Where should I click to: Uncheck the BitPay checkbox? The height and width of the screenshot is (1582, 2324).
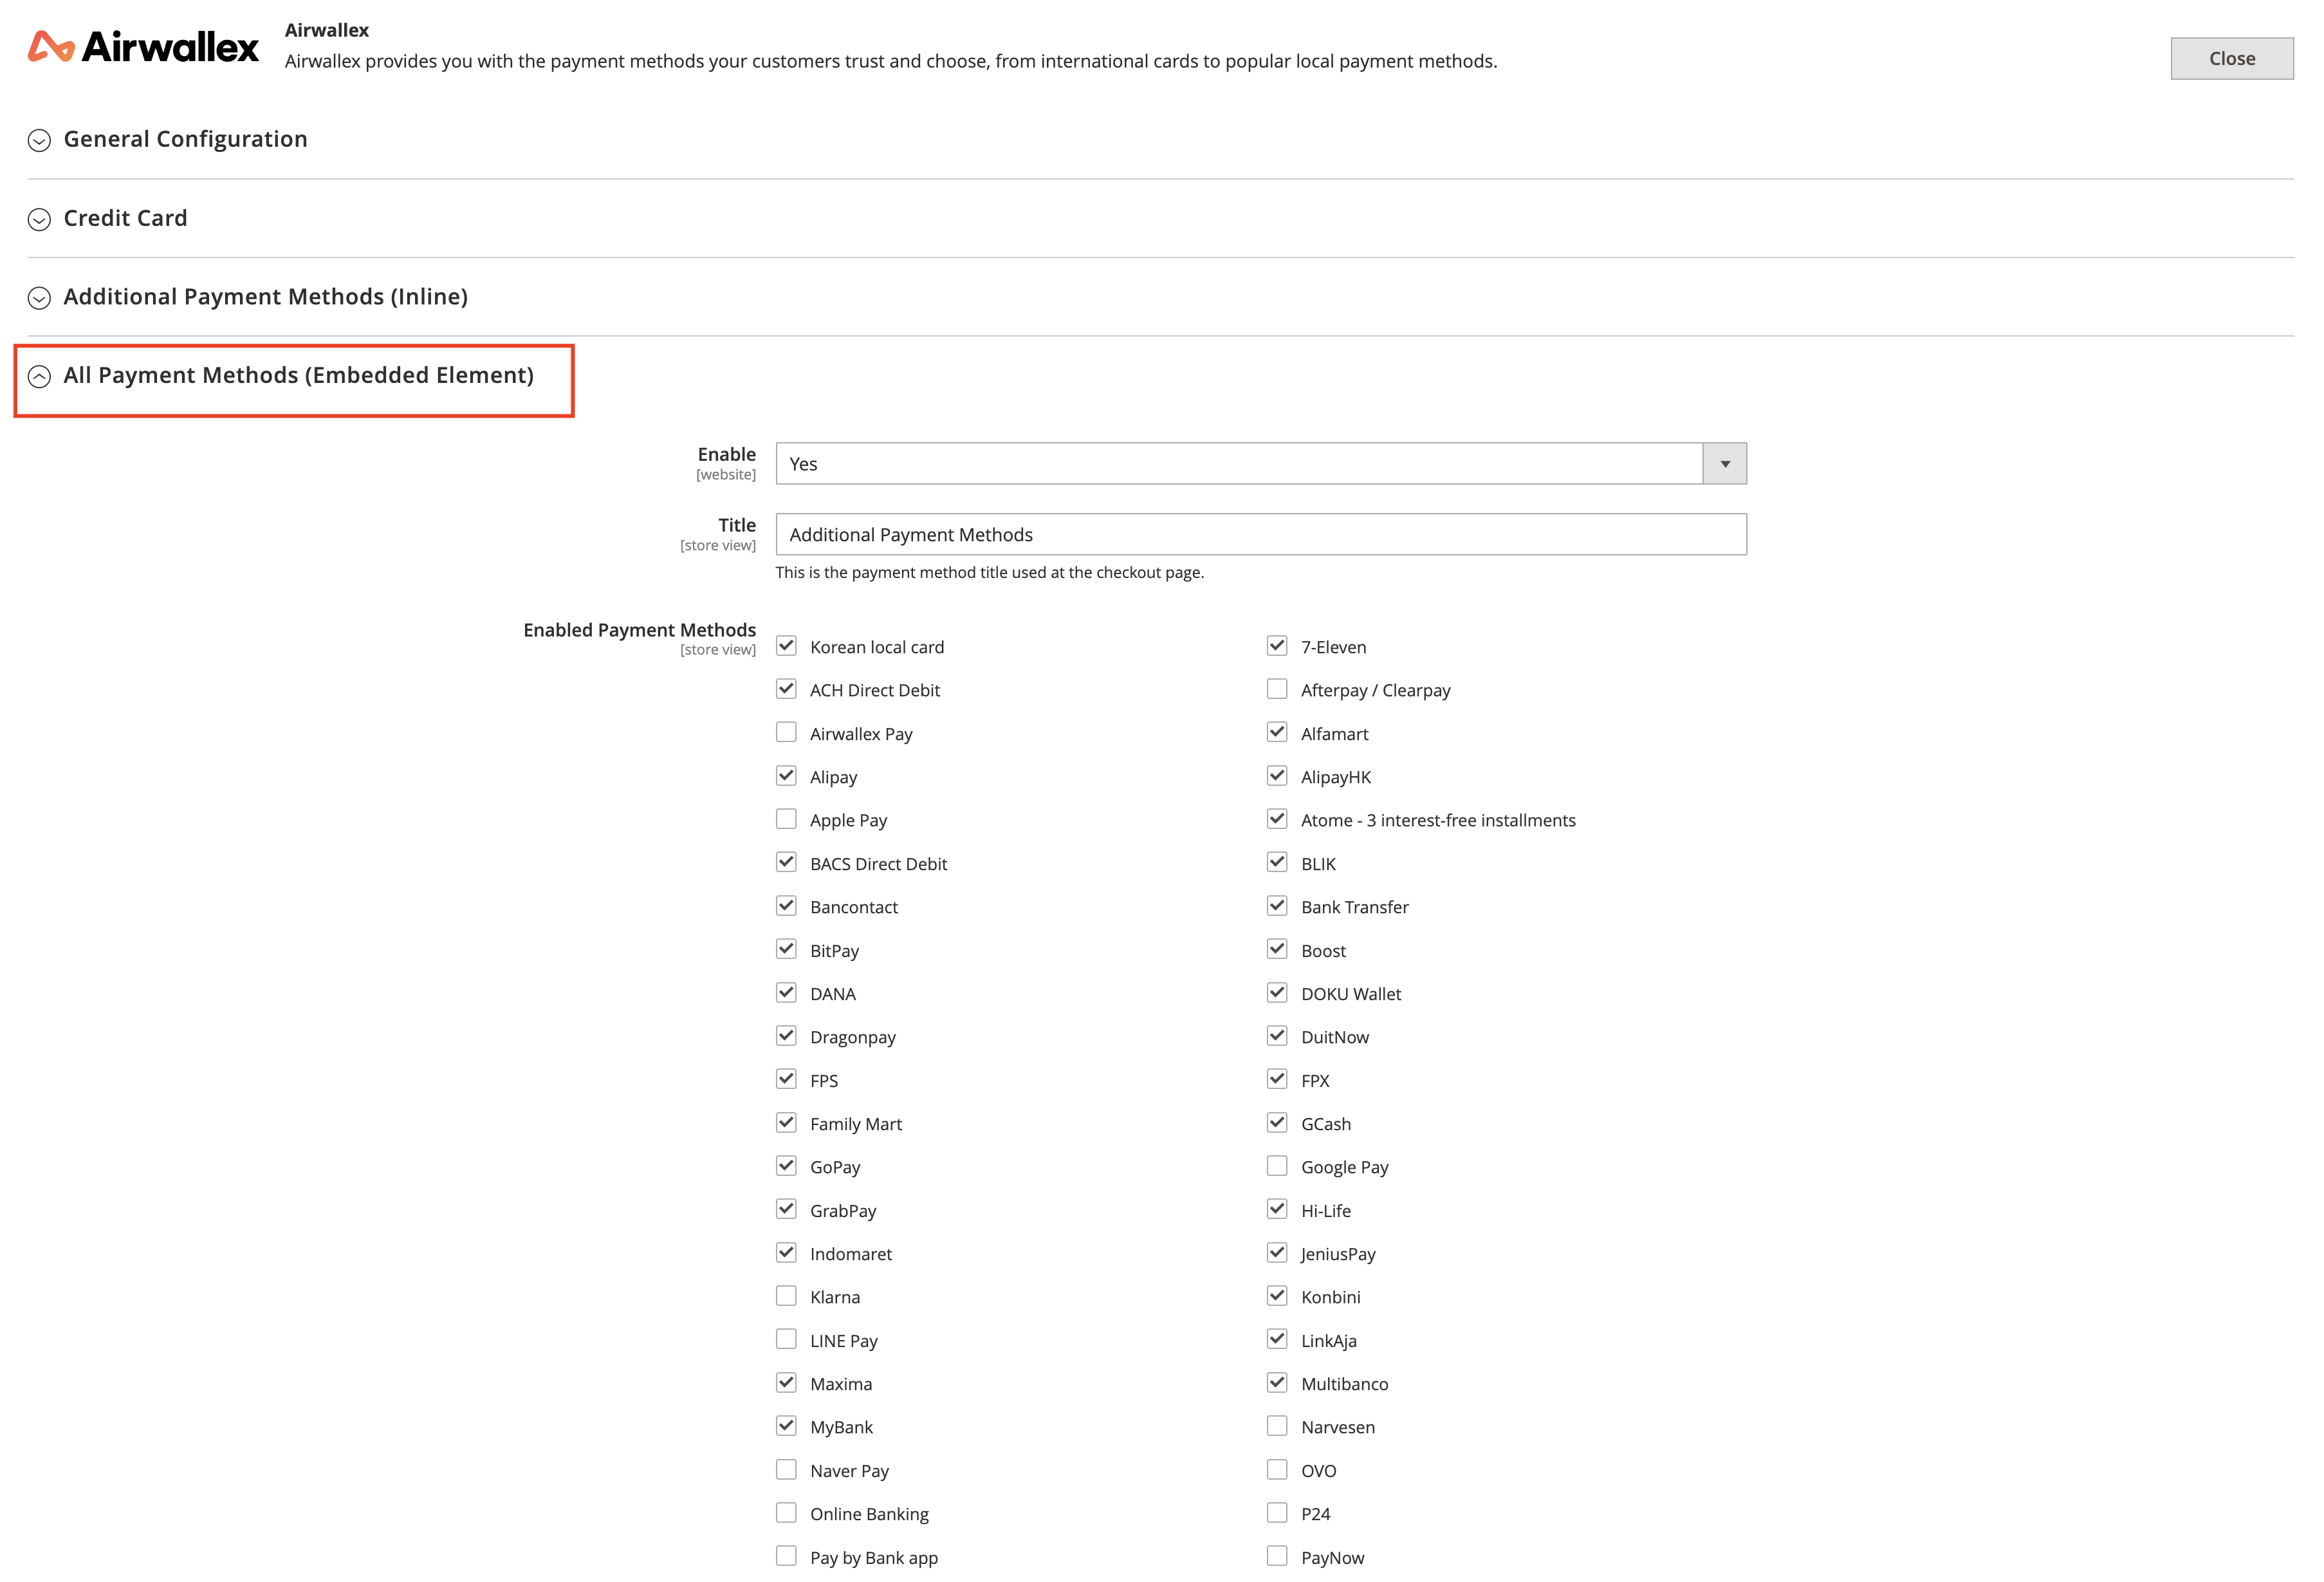coord(786,949)
